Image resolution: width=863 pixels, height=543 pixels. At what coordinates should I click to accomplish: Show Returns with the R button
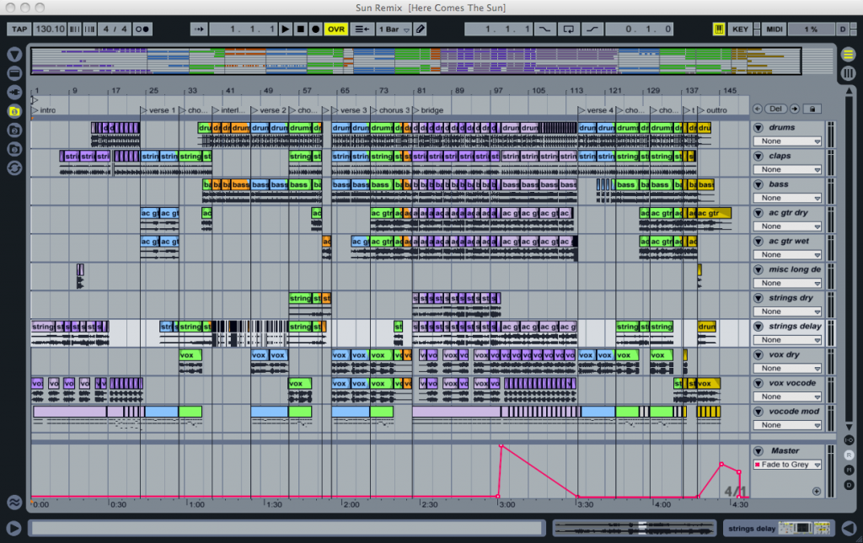[x=850, y=455]
